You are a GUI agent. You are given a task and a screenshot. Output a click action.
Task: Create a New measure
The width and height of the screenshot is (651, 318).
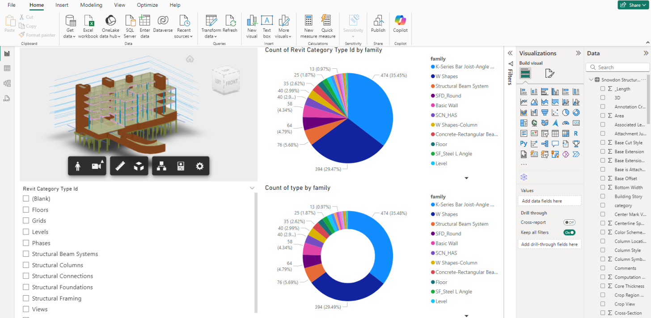(309, 26)
